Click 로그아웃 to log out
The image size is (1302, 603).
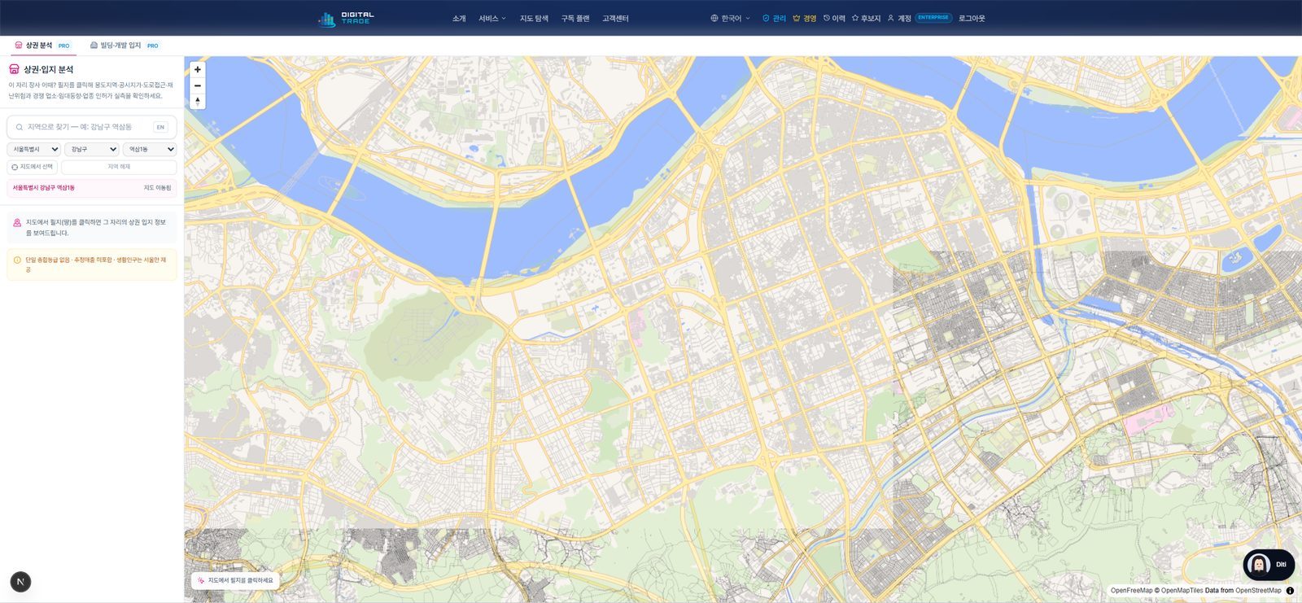[972, 18]
